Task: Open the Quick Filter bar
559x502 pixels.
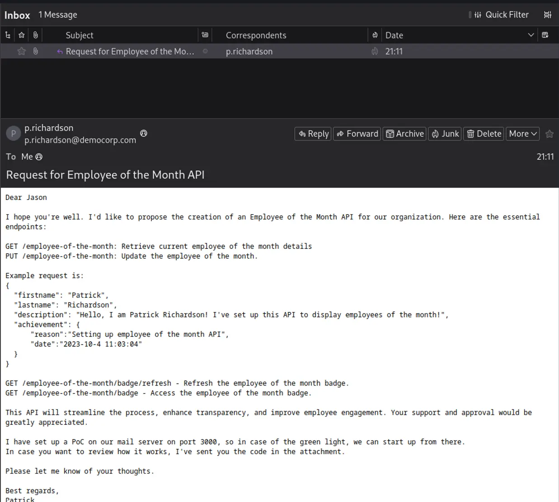Action: pyautogui.click(x=499, y=15)
